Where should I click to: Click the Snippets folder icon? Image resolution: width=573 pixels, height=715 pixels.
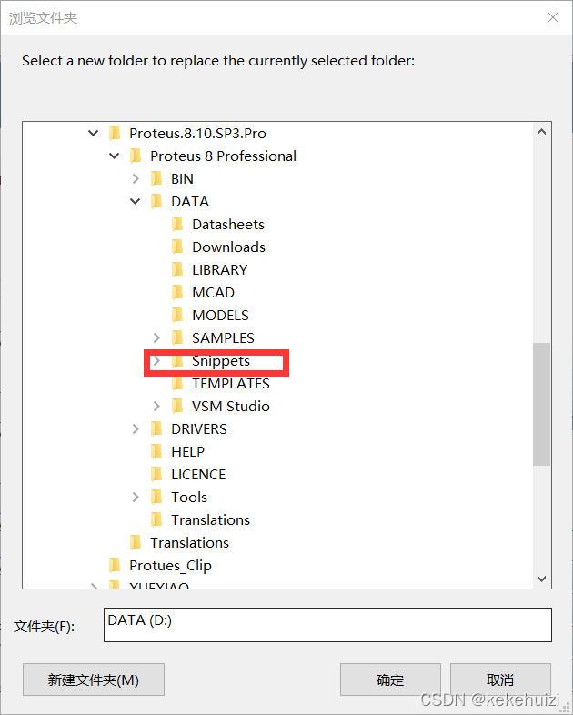[x=177, y=361]
